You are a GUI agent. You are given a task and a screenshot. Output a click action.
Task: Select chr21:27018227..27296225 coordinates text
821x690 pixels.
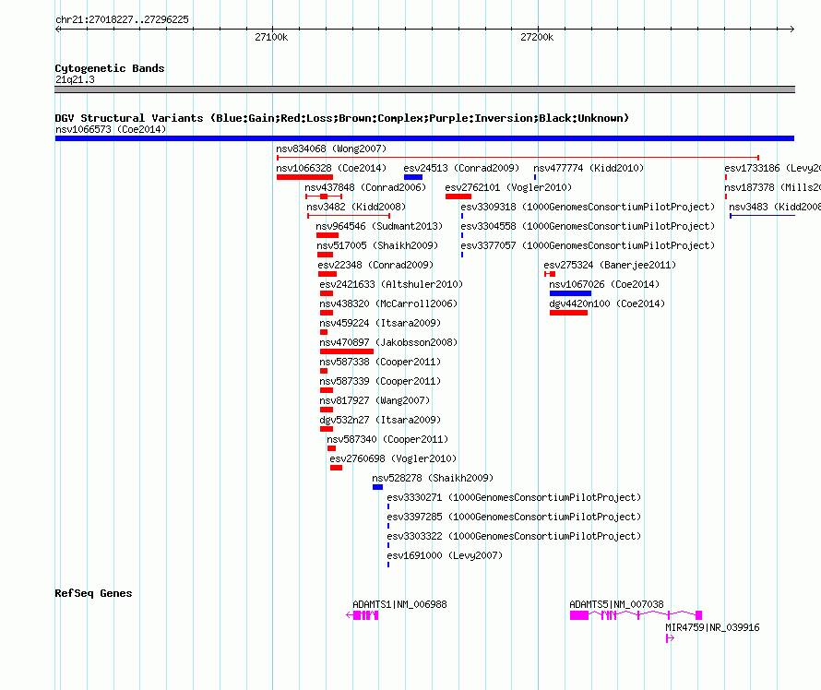(x=122, y=19)
